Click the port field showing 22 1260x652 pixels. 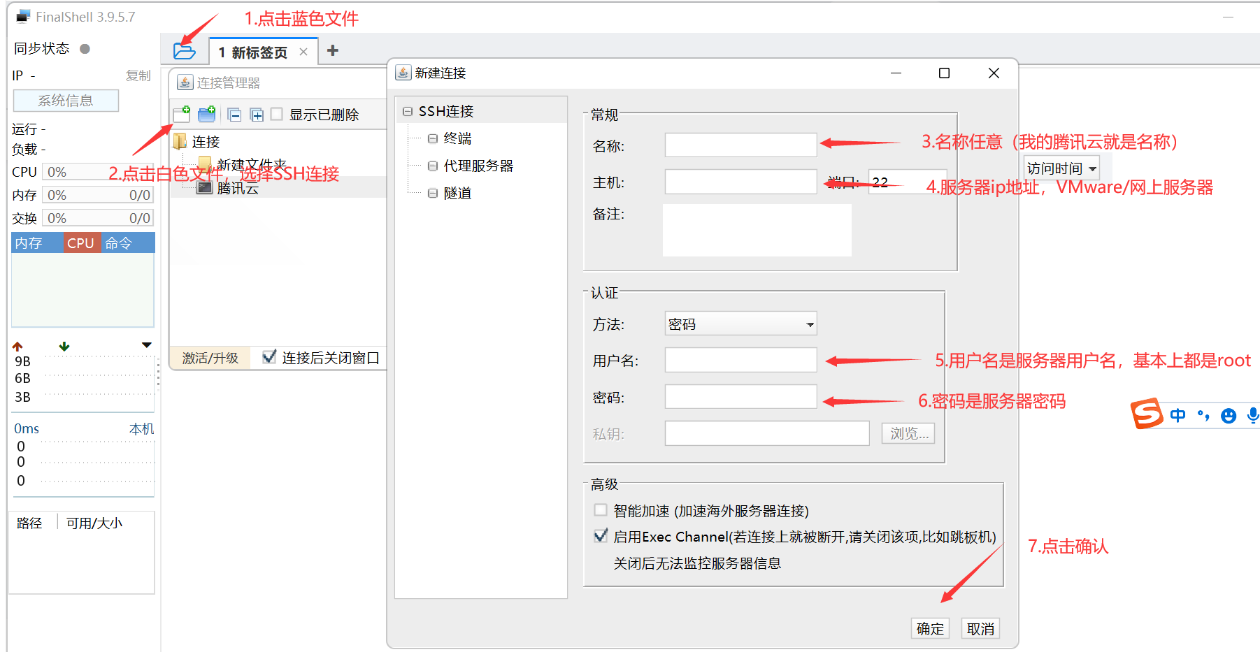(907, 182)
